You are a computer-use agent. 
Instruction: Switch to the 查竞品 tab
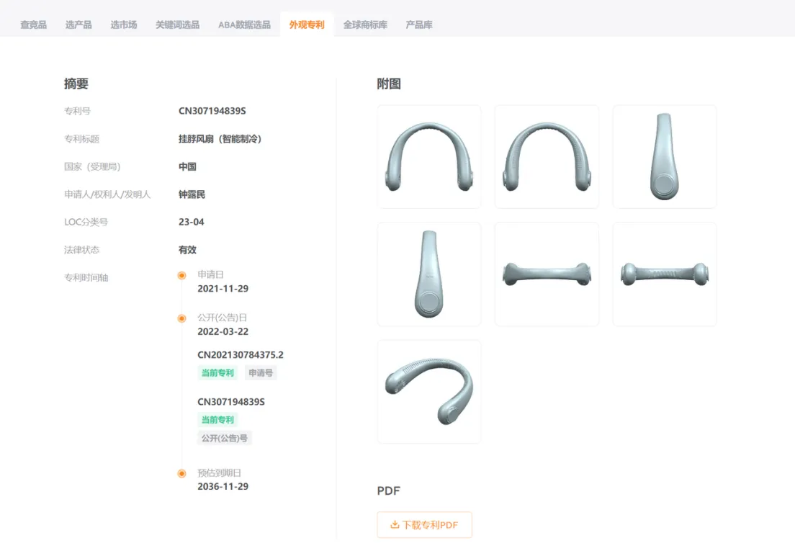(32, 23)
